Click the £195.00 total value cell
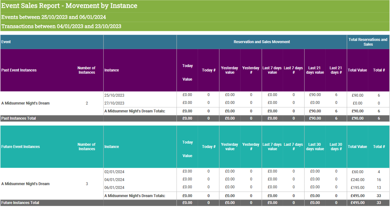Viewport: 390px width, 210px height. (357, 188)
